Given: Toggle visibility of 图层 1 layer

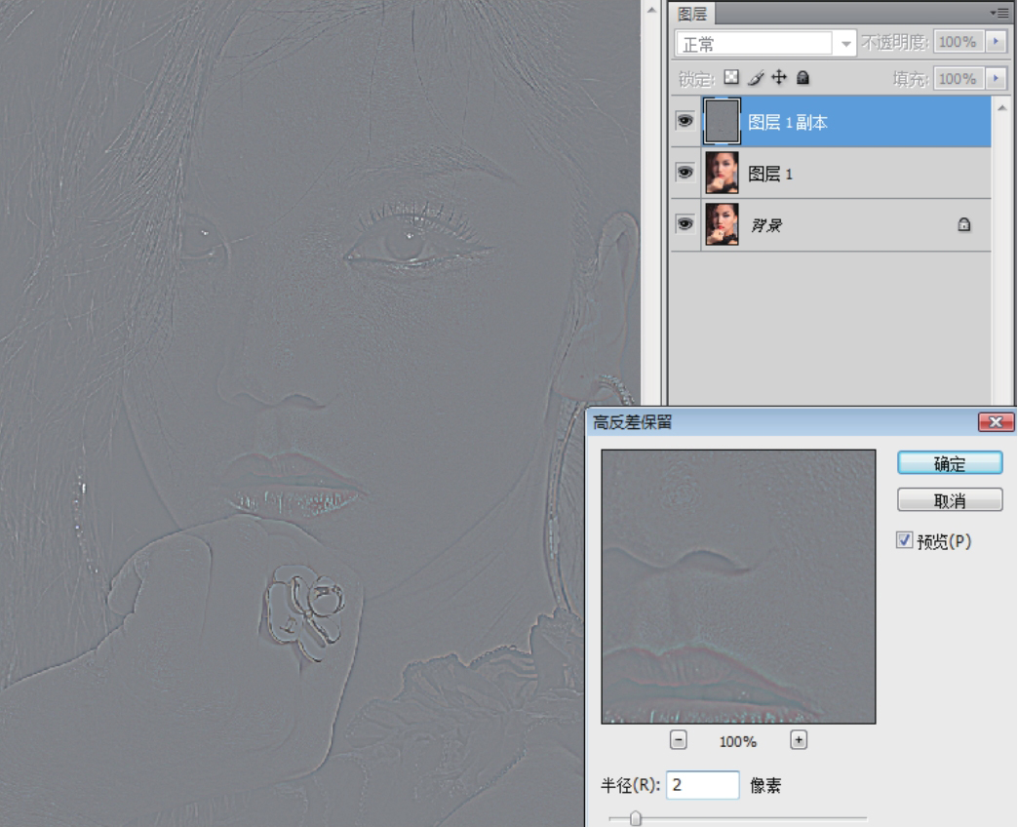Looking at the screenshot, I should (x=685, y=173).
